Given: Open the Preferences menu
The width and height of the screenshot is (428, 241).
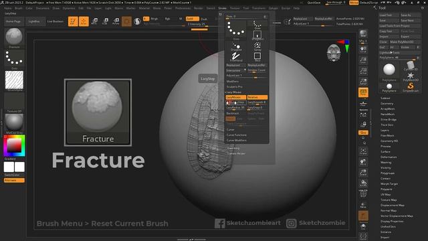Looking at the screenshot, I should coord(183,8).
